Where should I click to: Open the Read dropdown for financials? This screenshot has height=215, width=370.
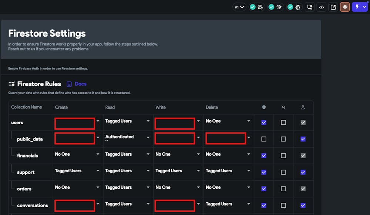pos(127,154)
